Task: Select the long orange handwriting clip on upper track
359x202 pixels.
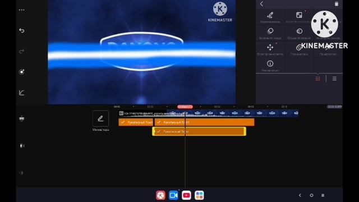Action: [x=204, y=122]
